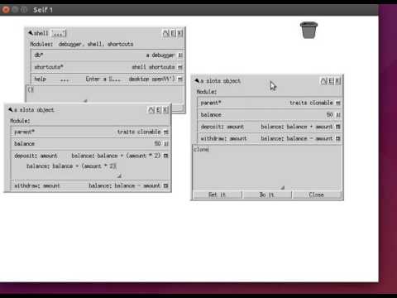Select 'withdraw: amount' in 'amount * 2' object

[37, 185]
